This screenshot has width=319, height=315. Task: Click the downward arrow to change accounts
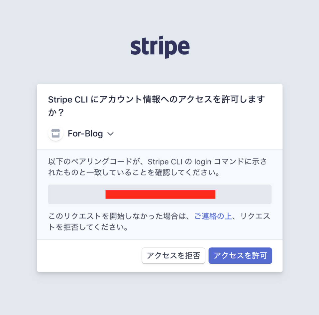coord(111,134)
